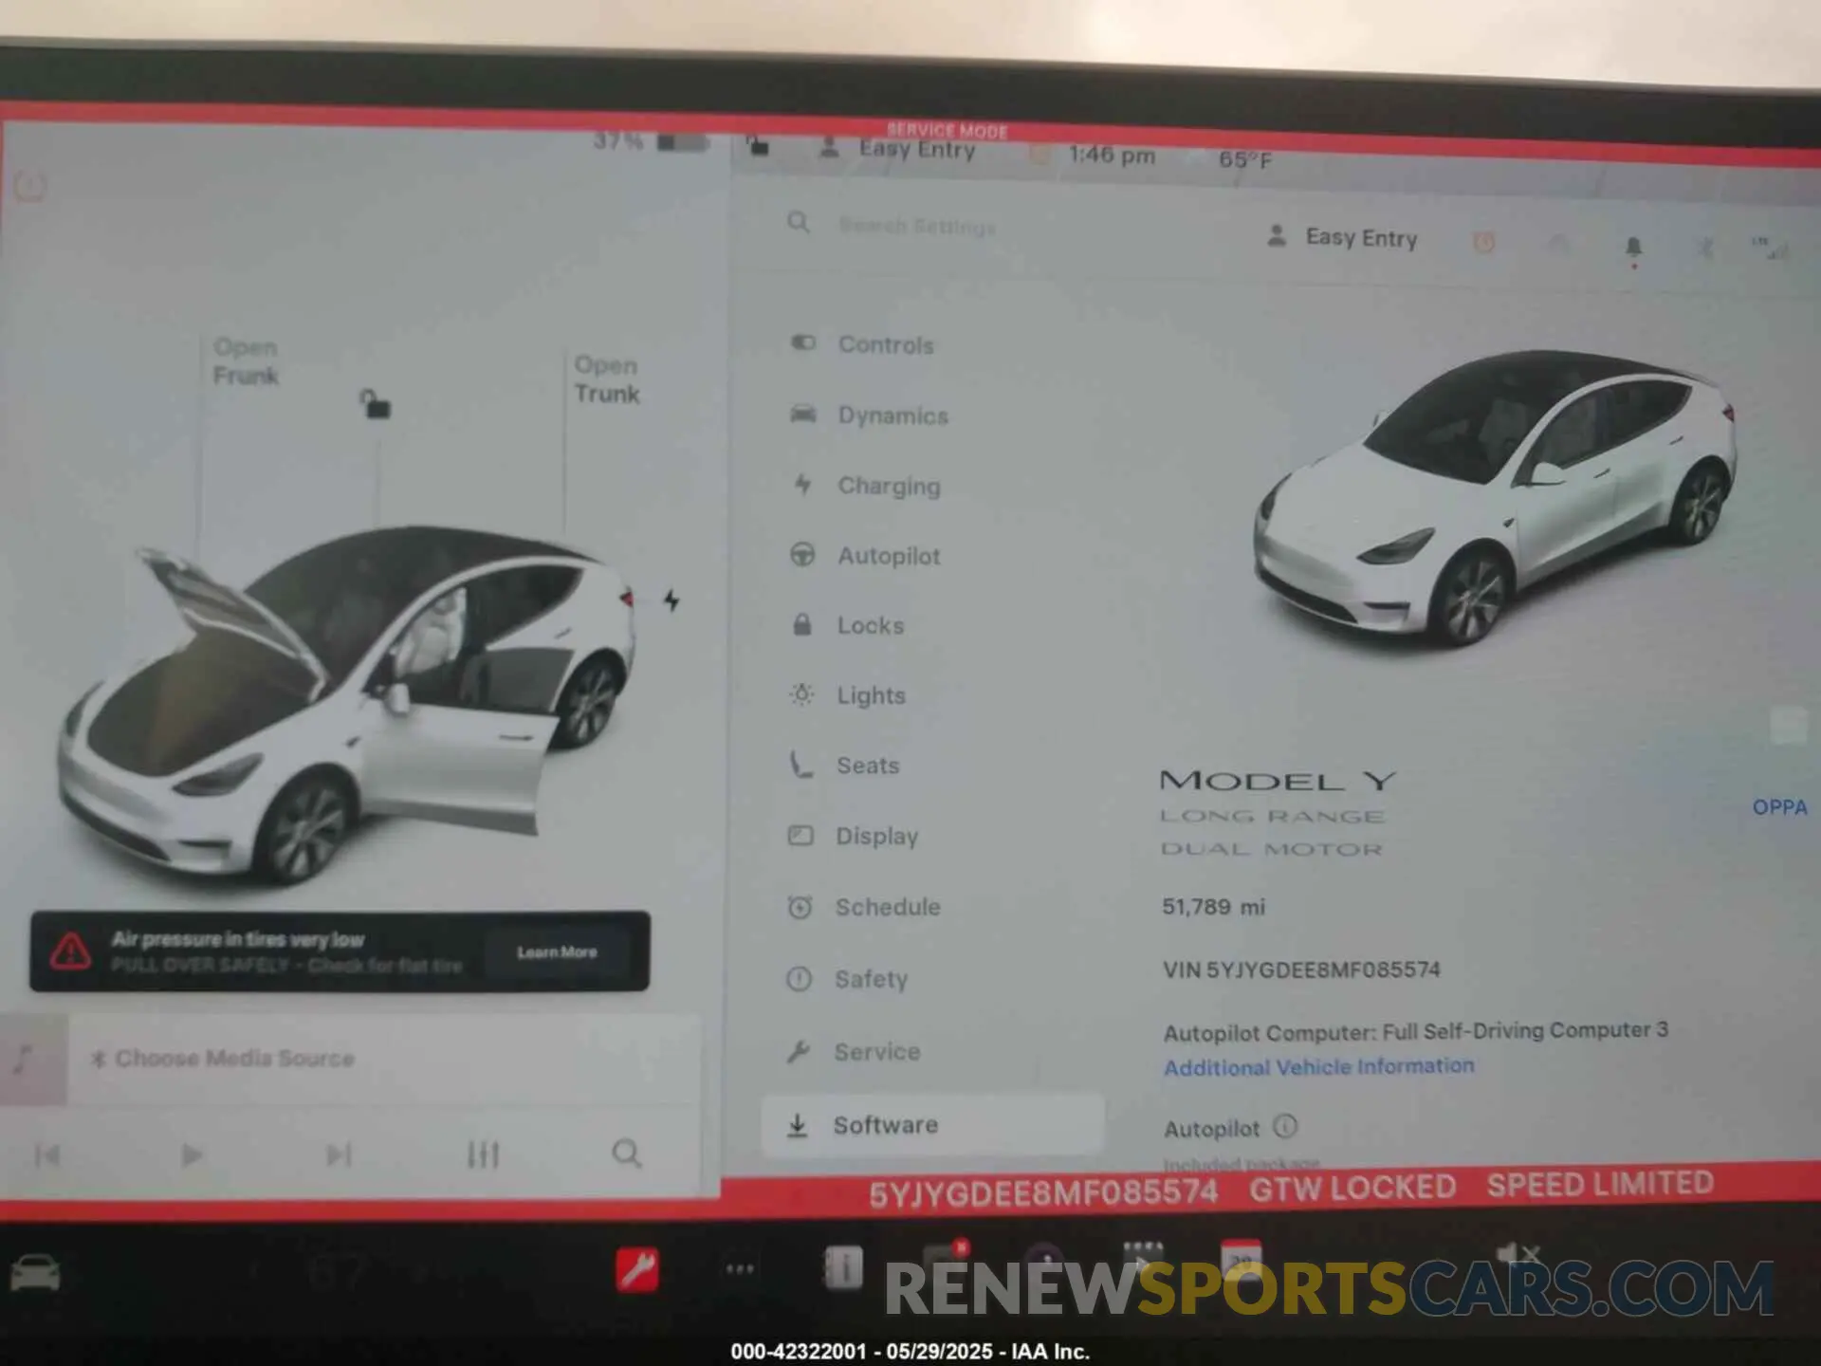Click the battery indicator at 37%
Viewport: 1821px width, 1366px height.
[652, 141]
